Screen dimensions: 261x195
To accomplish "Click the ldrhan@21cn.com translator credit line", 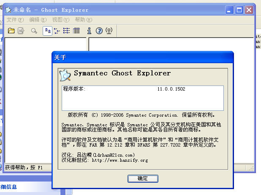I will point(98,155).
